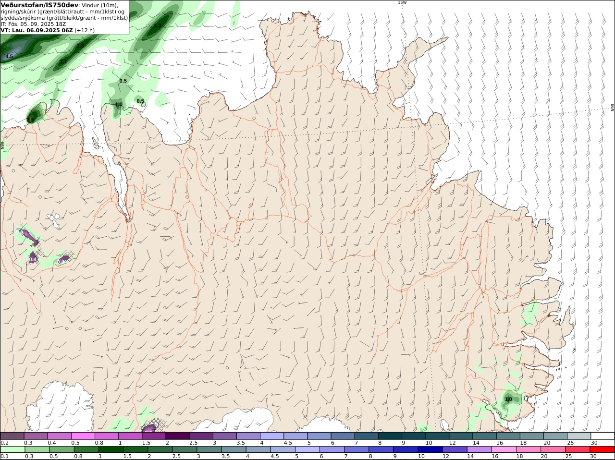Click the 'Vindur (10m)' legend description text
The image size is (615, 460).
(x=100, y=5)
